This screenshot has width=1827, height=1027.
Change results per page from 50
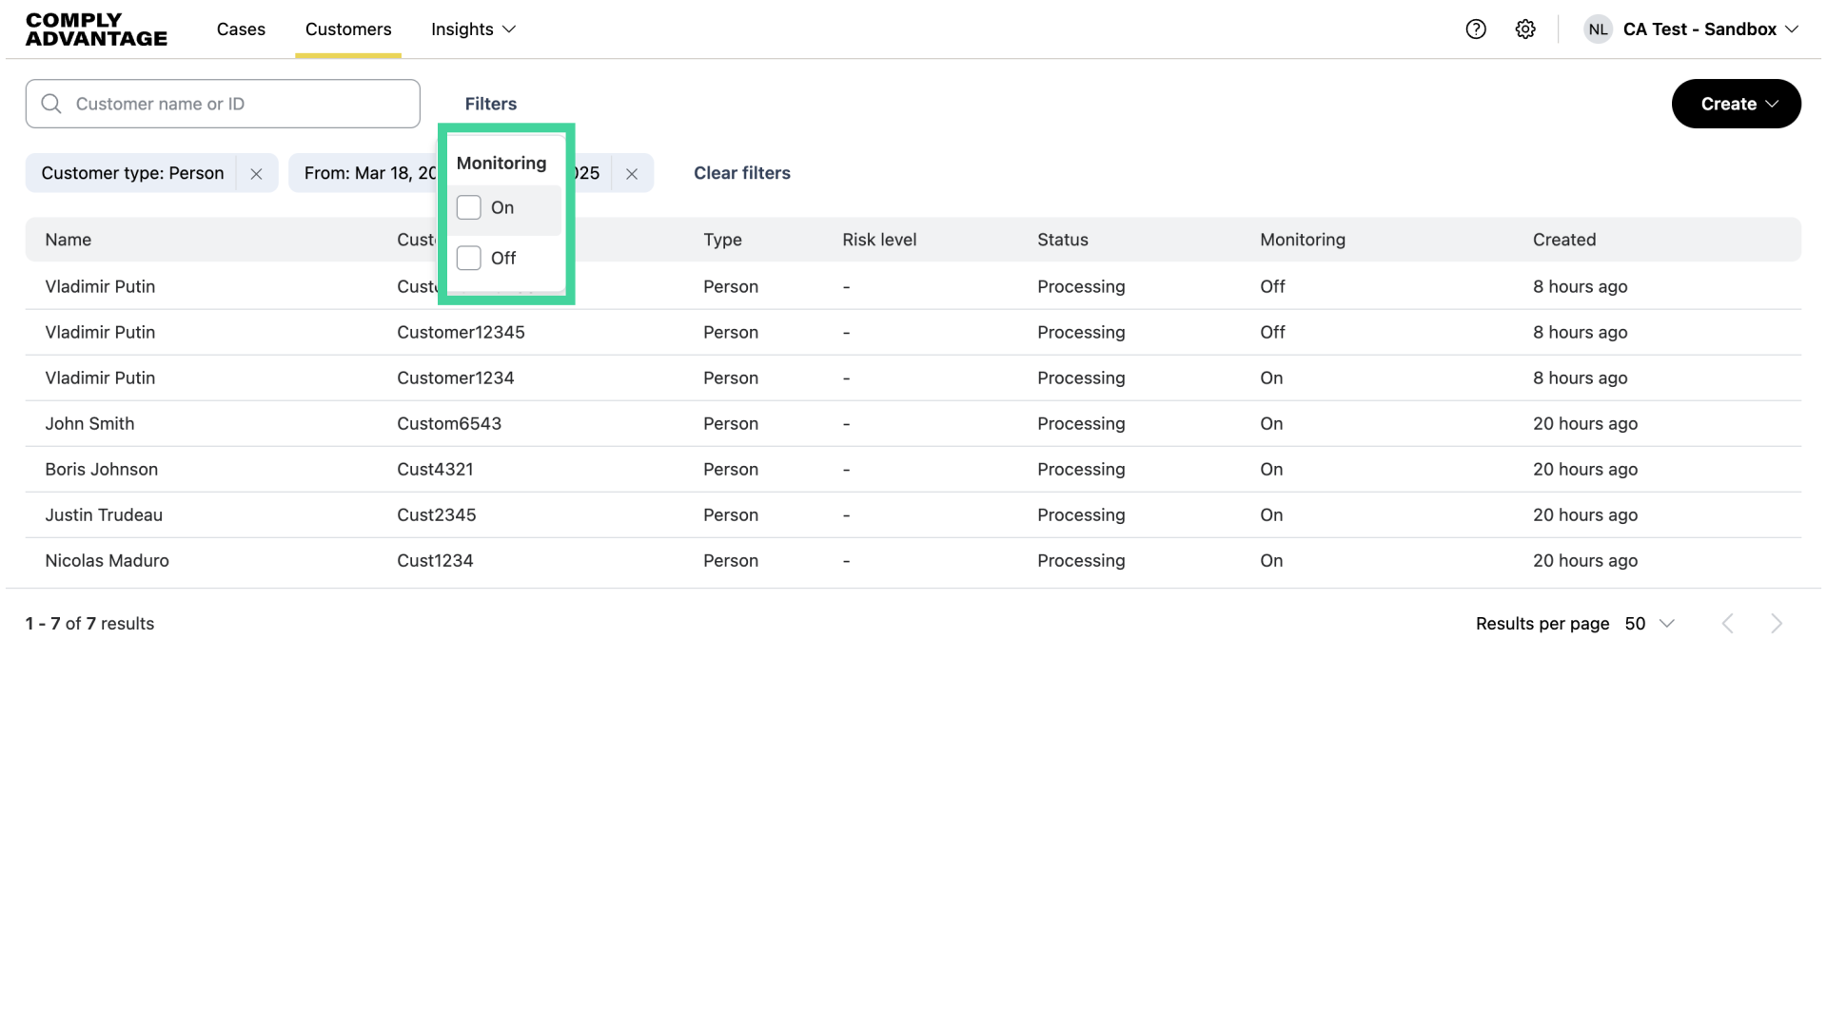point(1649,624)
